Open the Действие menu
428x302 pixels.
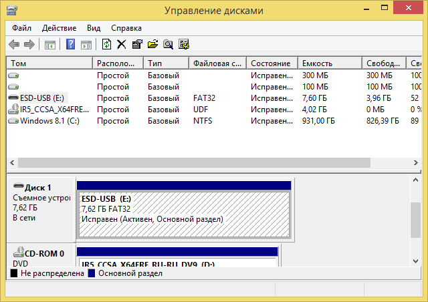point(59,28)
